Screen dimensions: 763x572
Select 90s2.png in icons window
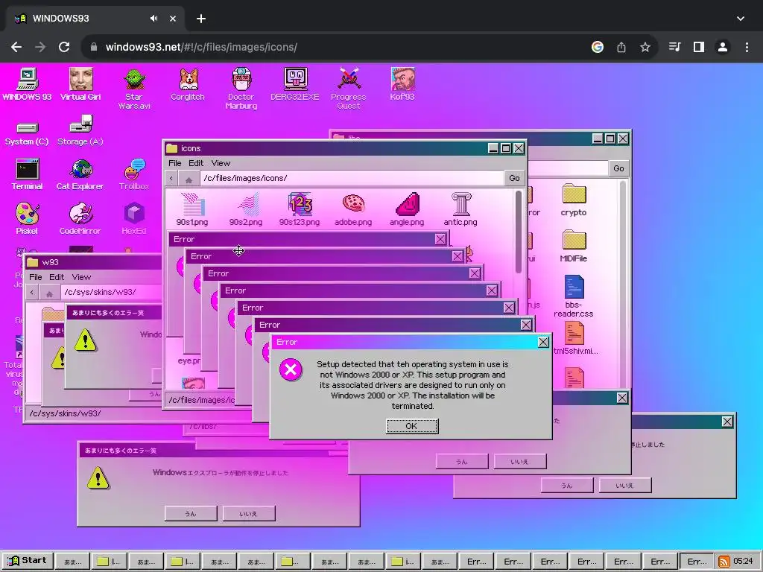[246, 209]
